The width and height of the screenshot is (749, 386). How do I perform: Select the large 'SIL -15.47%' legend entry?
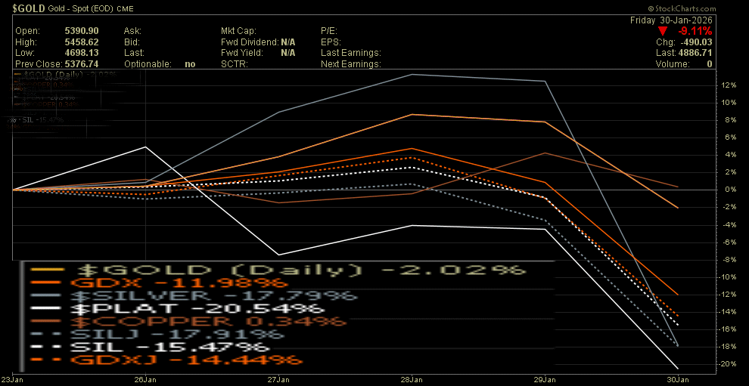tap(170, 347)
